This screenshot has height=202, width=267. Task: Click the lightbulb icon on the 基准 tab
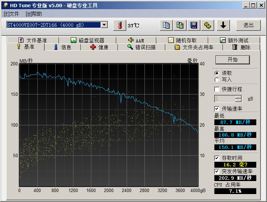pyautogui.click(x=19, y=46)
